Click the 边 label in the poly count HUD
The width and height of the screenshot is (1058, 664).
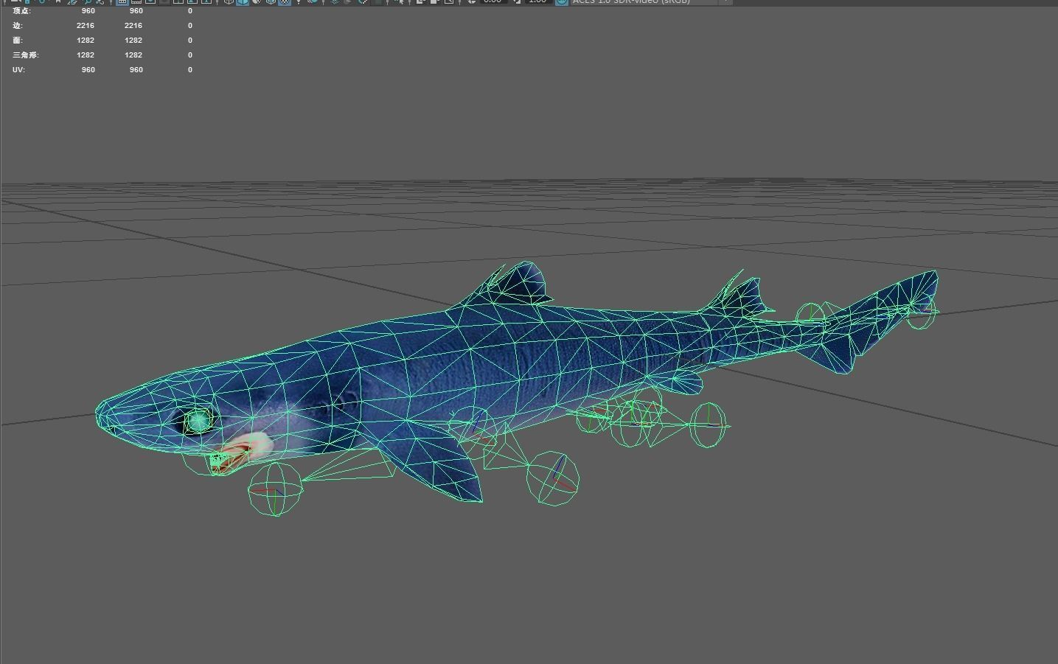tap(18, 26)
